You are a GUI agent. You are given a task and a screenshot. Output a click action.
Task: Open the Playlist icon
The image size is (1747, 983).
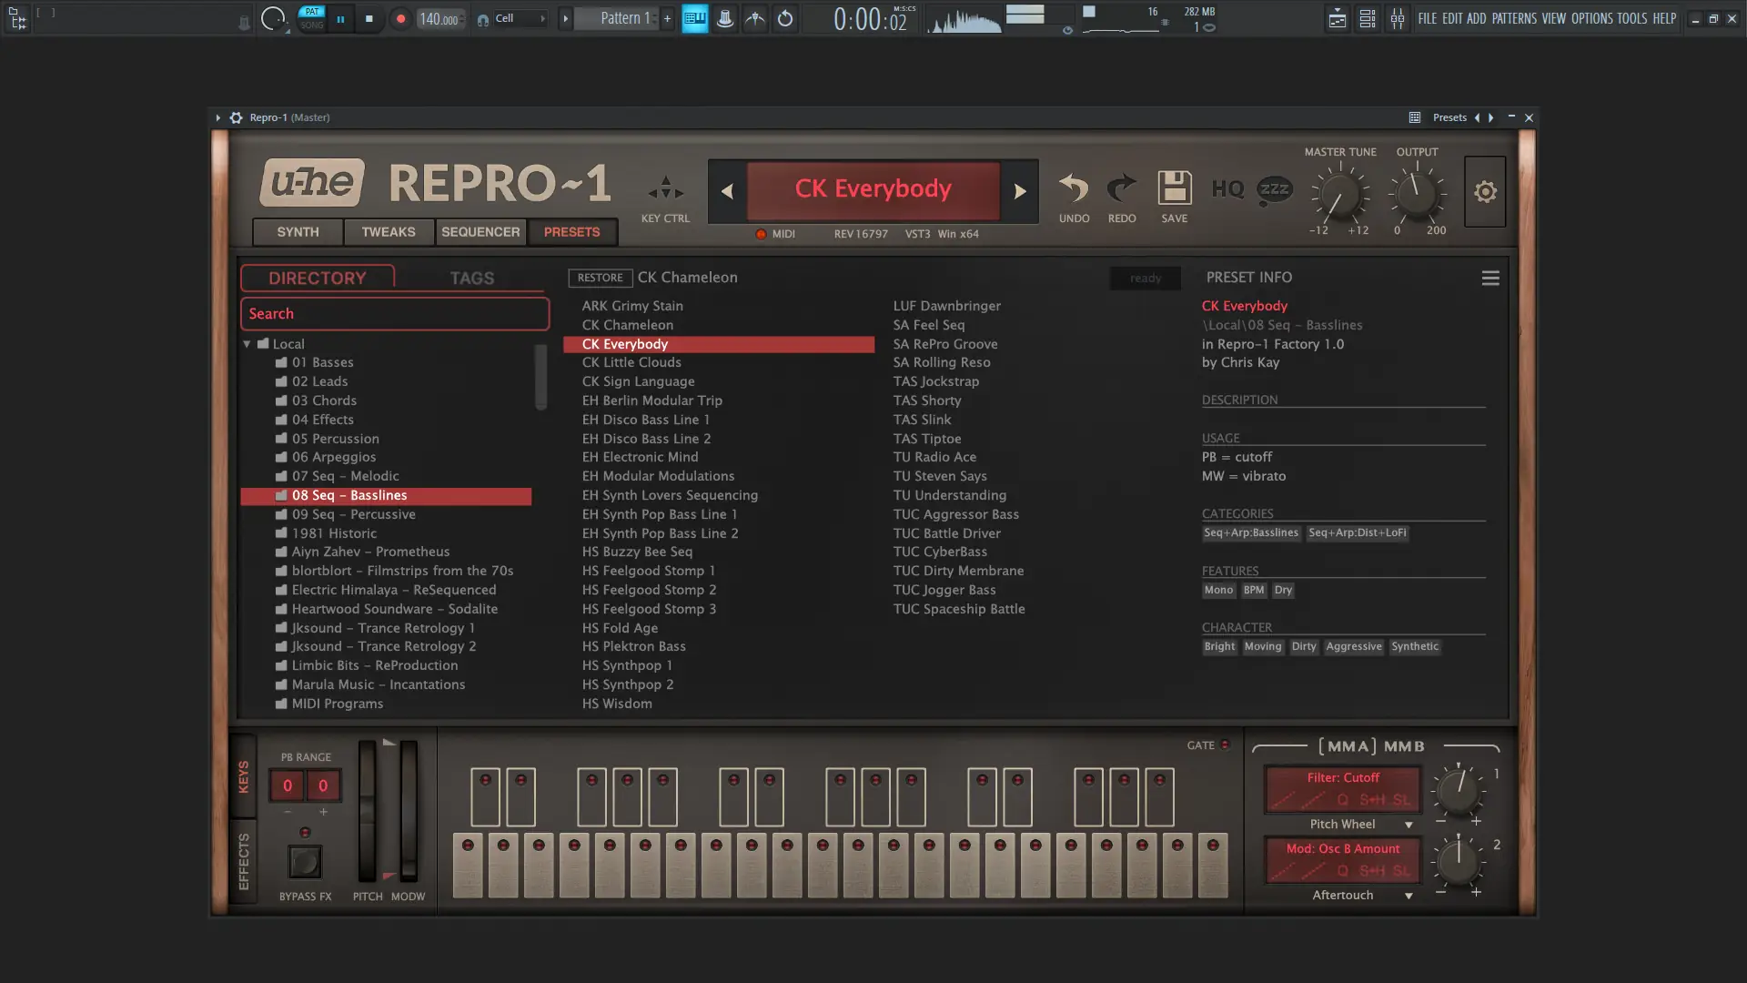[1338, 18]
